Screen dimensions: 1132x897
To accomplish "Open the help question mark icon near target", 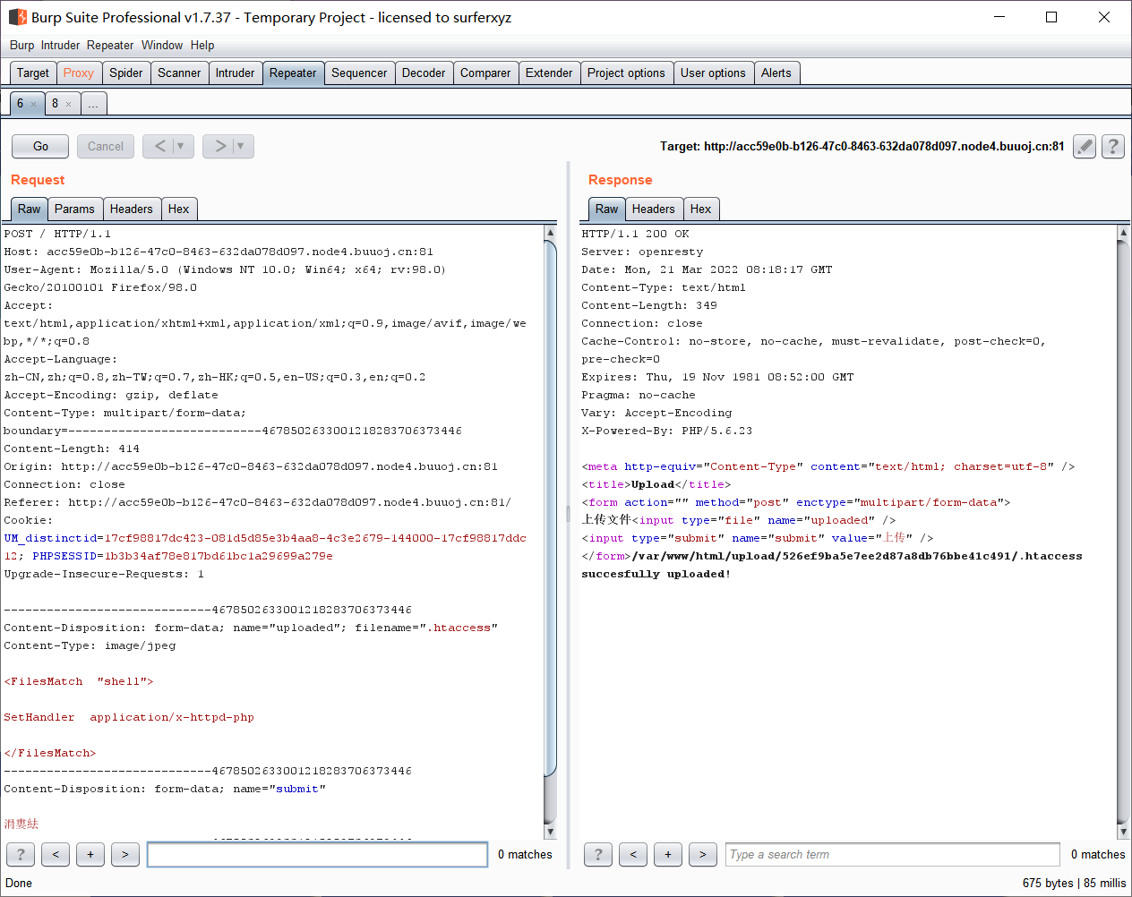I will click(x=1113, y=146).
